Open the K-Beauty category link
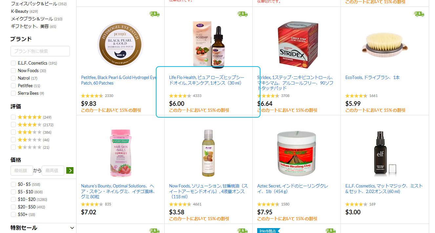Screen dimensions: 435x233 point(20,11)
